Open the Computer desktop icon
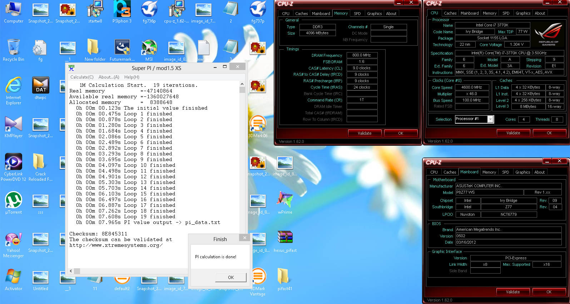The width and height of the screenshot is (570, 304). click(x=14, y=13)
